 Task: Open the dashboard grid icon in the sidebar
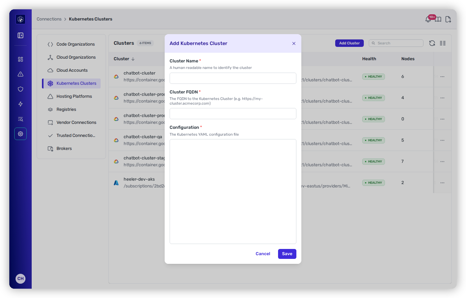click(21, 59)
